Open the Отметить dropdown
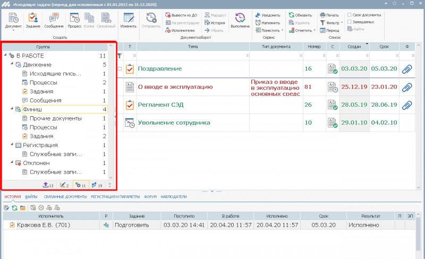Image resolution: width=425 pixels, height=259 pixels. [x=314, y=30]
